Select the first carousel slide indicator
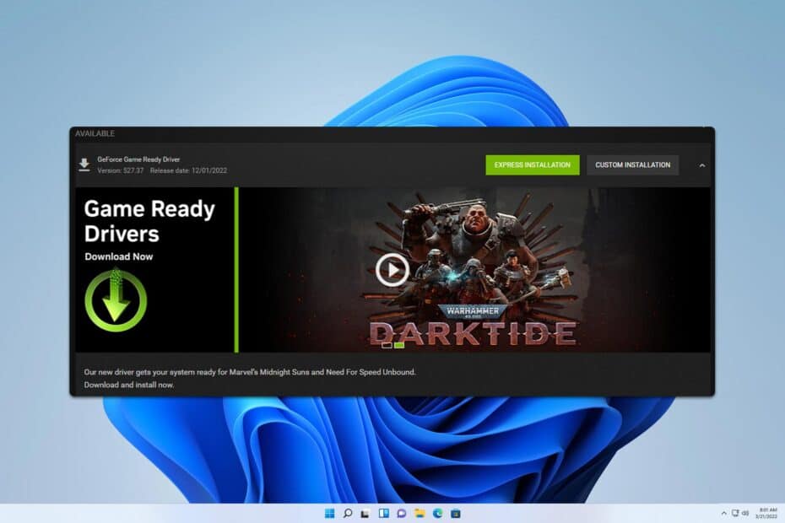Screen dimensions: 785x523 (387, 345)
